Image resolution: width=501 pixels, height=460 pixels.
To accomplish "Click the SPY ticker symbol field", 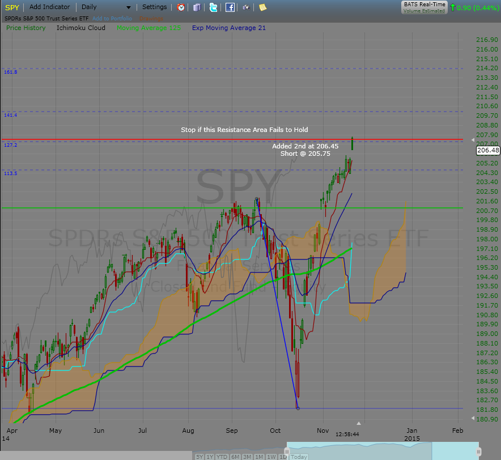I will [x=12, y=7].
